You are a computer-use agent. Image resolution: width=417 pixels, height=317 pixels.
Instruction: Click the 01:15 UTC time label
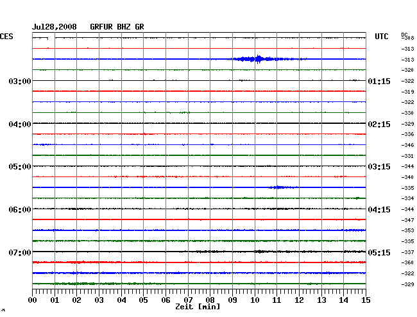click(x=379, y=81)
